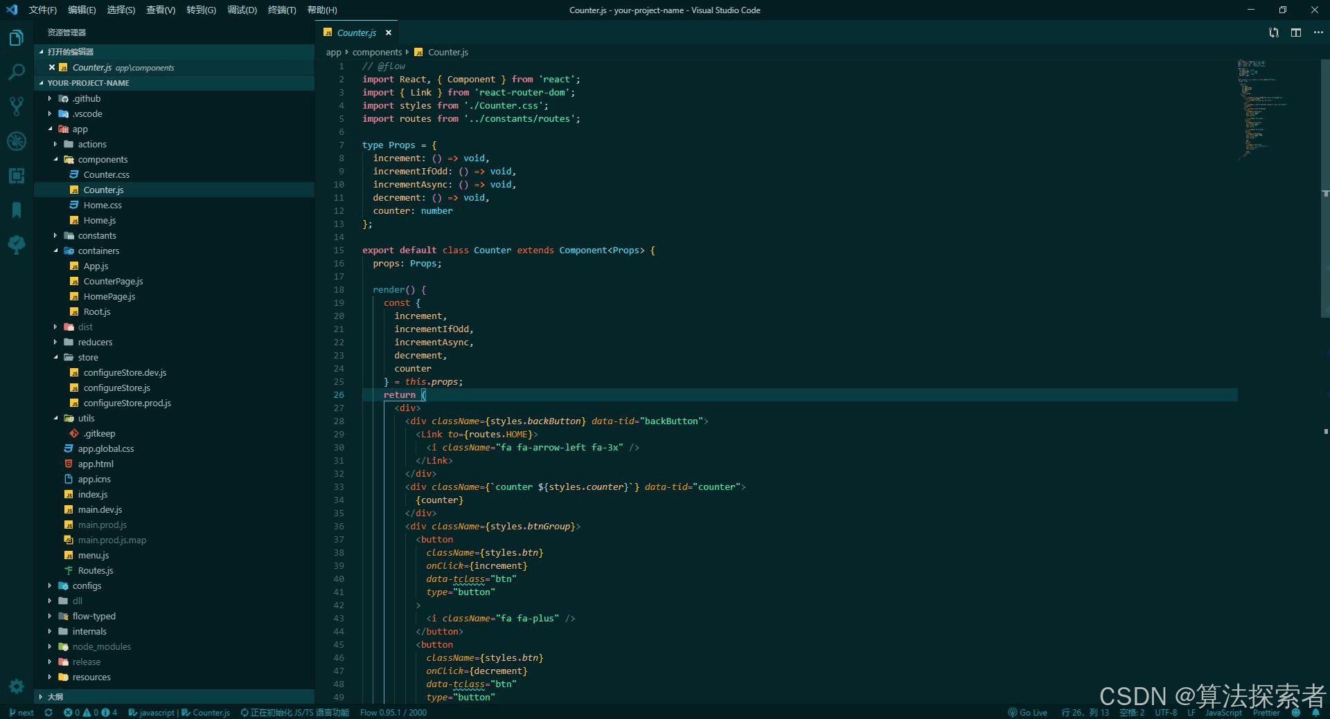The image size is (1330, 719).
Task: Open notifications bell in status bar
Action: (1315, 712)
